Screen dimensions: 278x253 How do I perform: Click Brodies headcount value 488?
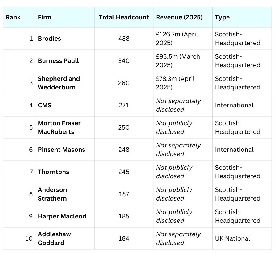click(x=124, y=39)
